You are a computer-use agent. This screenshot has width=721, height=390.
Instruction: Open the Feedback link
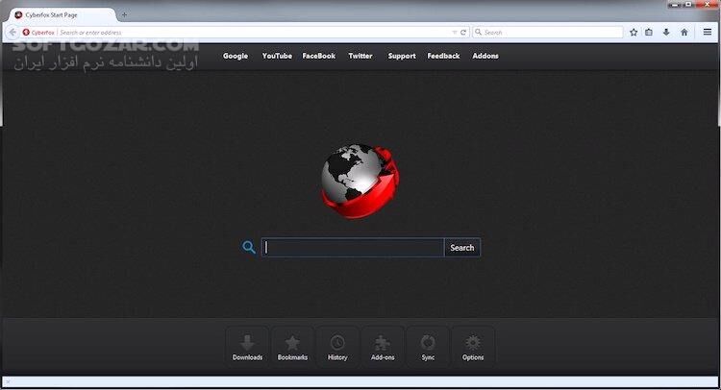[x=443, y=56]
